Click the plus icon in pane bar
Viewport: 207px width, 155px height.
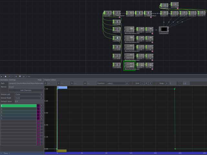click(16, 77)
